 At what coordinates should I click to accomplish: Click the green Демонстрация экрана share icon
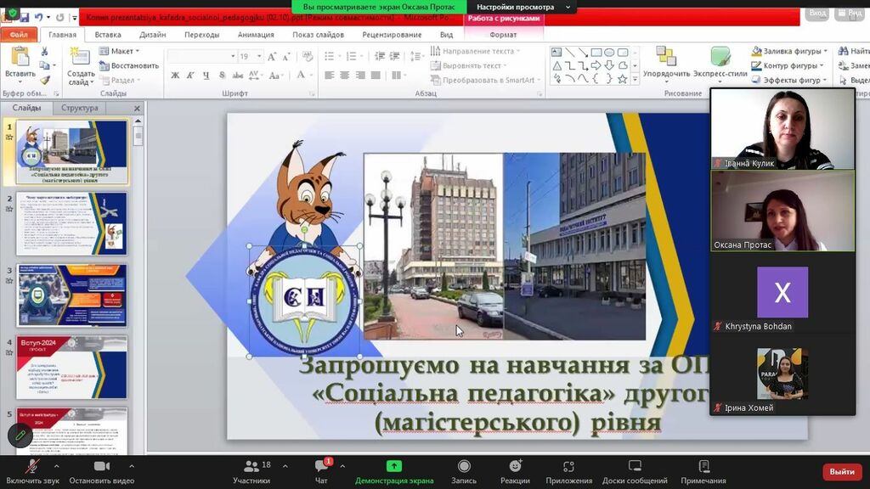click(394, 466)
